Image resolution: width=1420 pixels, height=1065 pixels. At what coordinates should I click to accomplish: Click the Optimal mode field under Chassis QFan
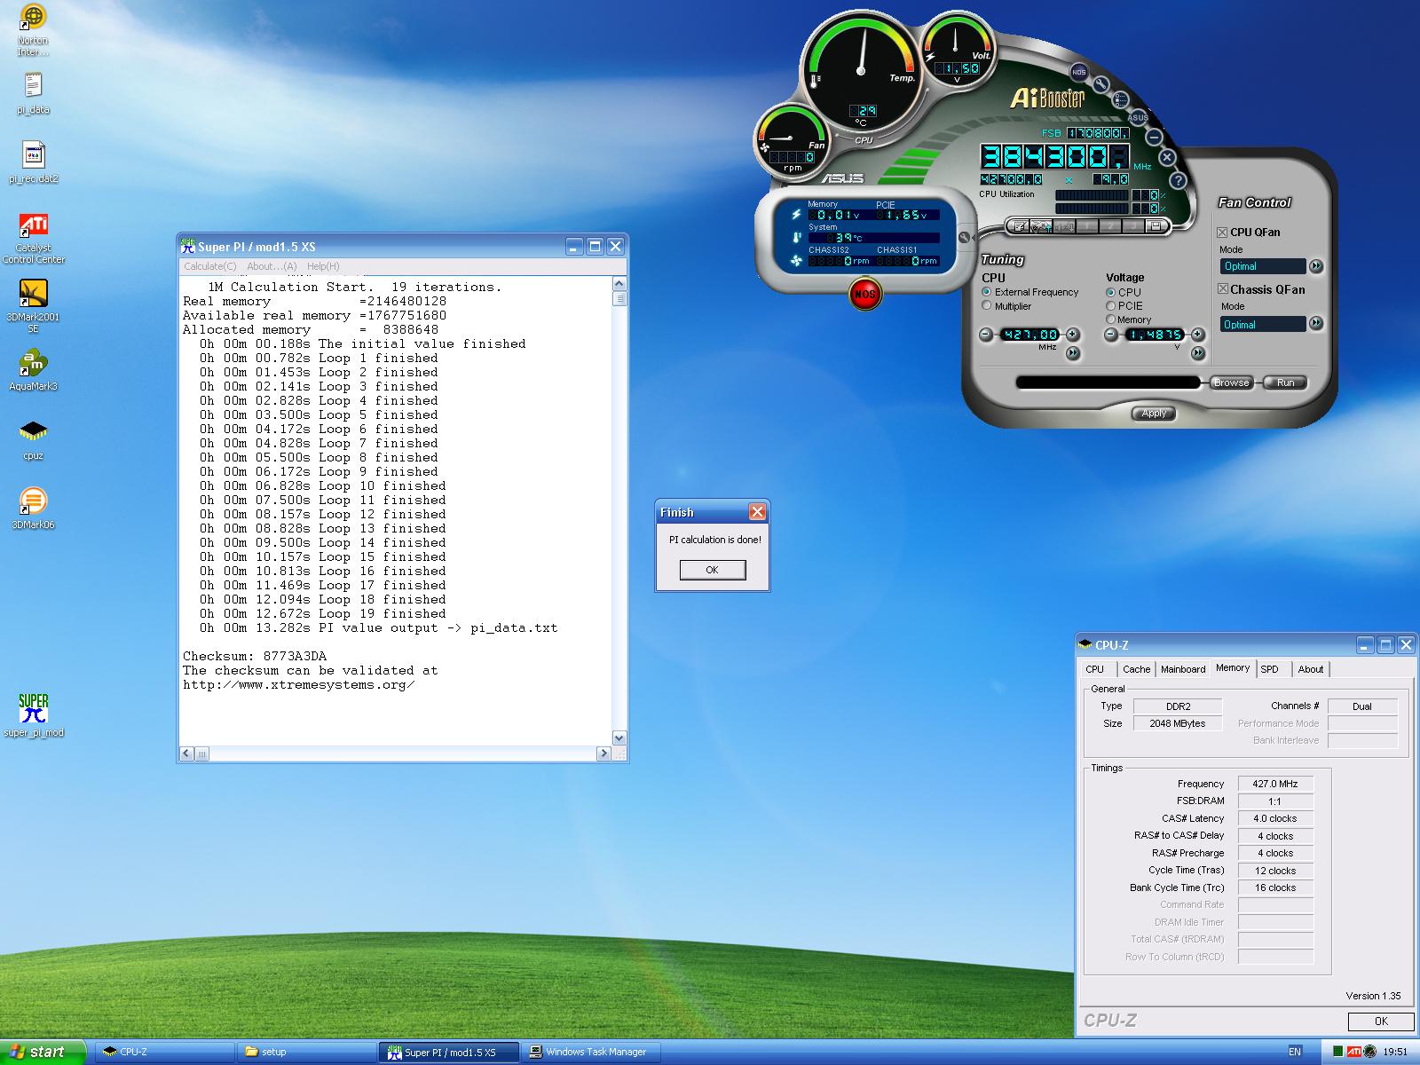click(x=1262, y=324)
